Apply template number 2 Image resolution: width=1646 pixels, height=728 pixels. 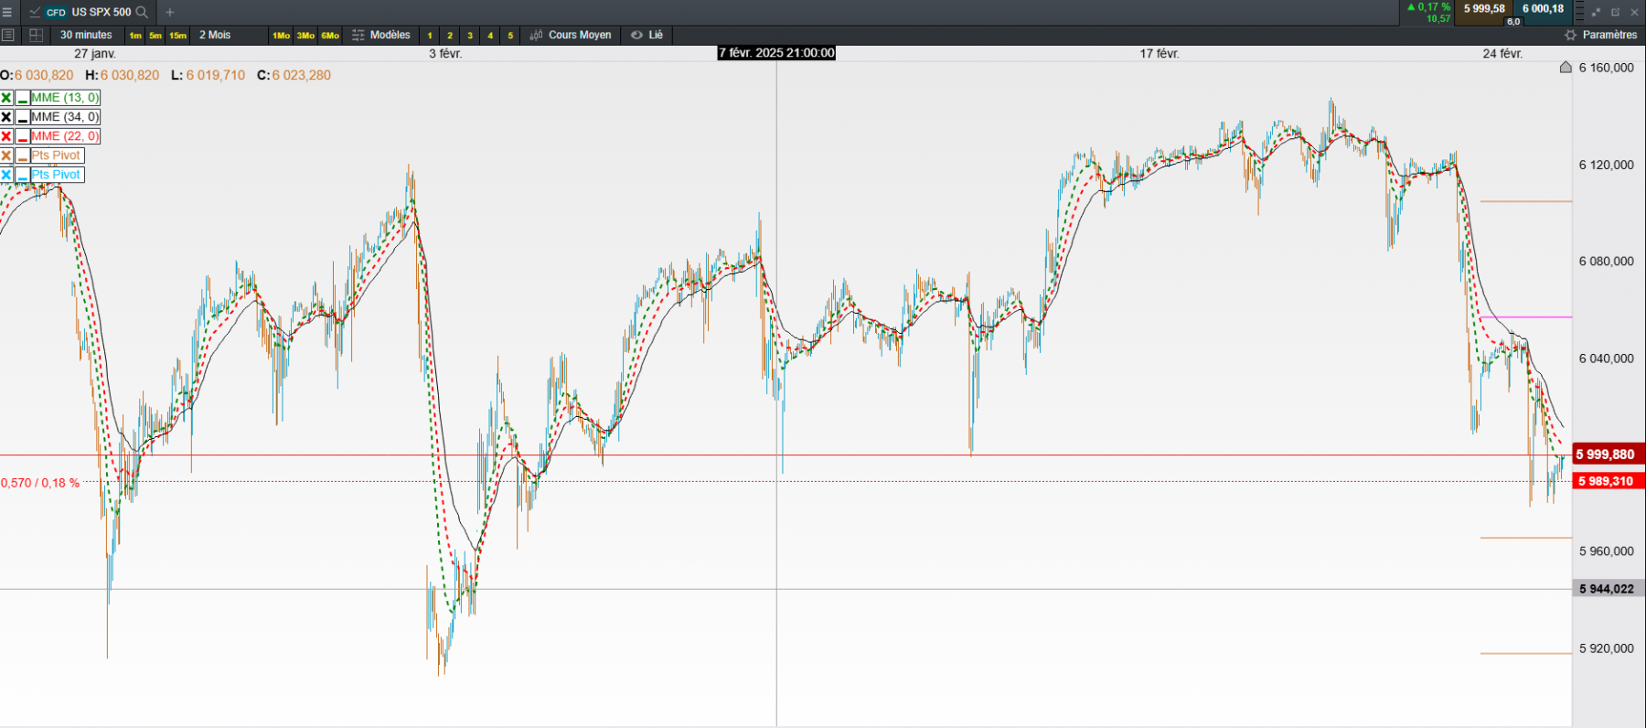click(x=450, y=36)
